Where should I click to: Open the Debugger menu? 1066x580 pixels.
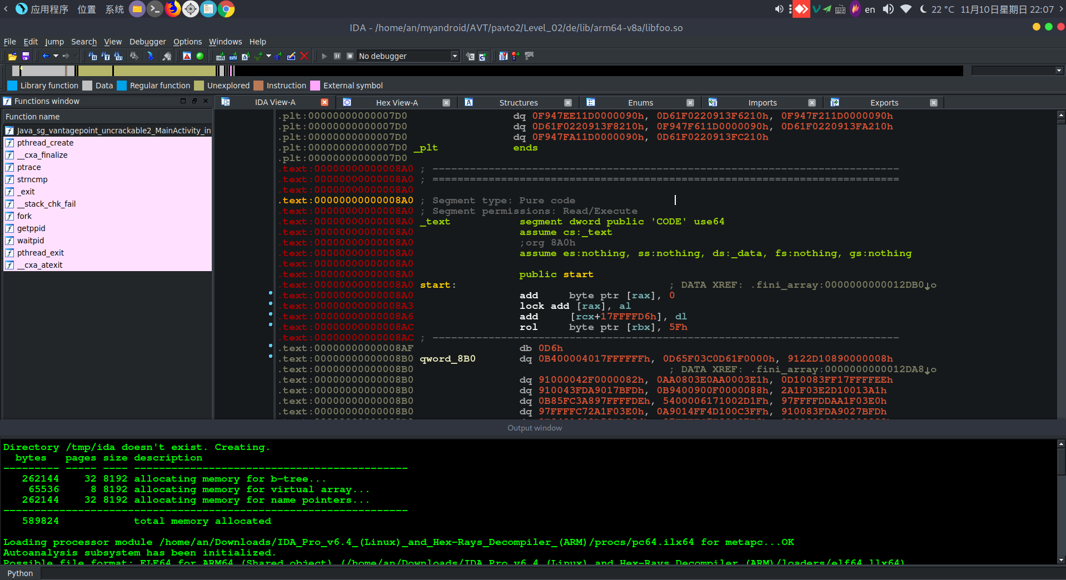[x=147, y=42]
